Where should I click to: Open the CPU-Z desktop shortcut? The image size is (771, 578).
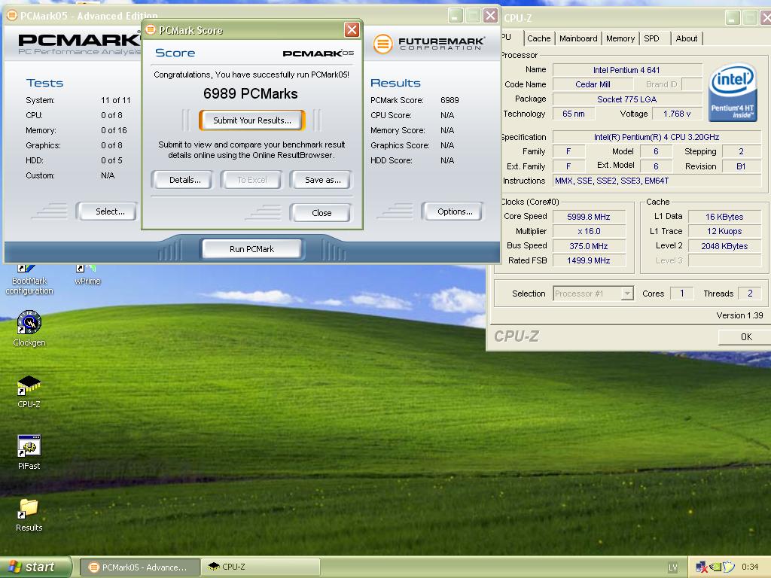coord(29,391)
